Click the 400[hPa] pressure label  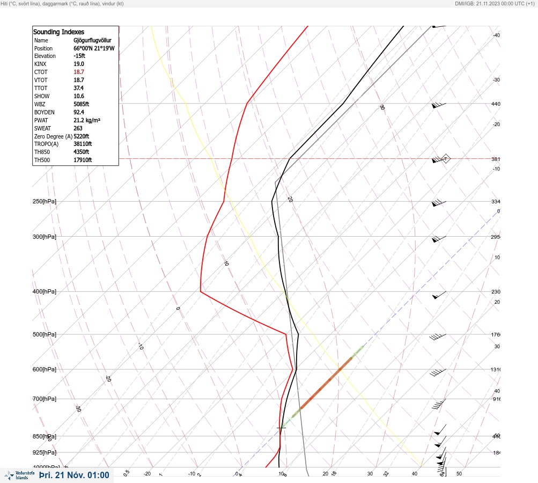pyautogui.click(x=45, y=291)
